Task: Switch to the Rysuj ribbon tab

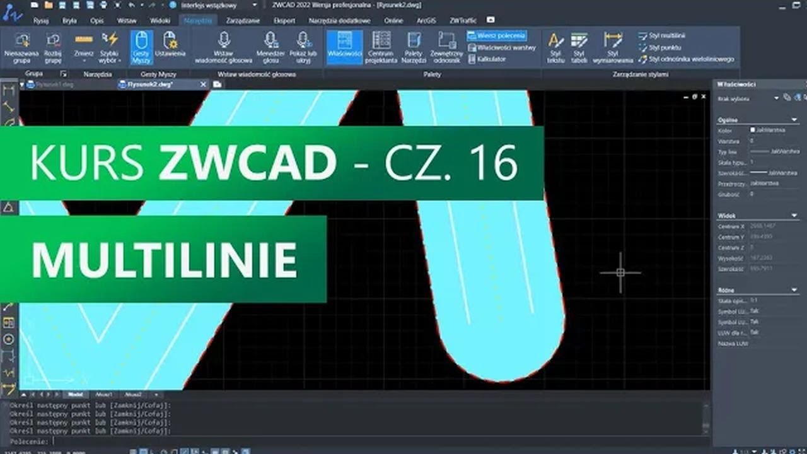Action: point(41,20)
